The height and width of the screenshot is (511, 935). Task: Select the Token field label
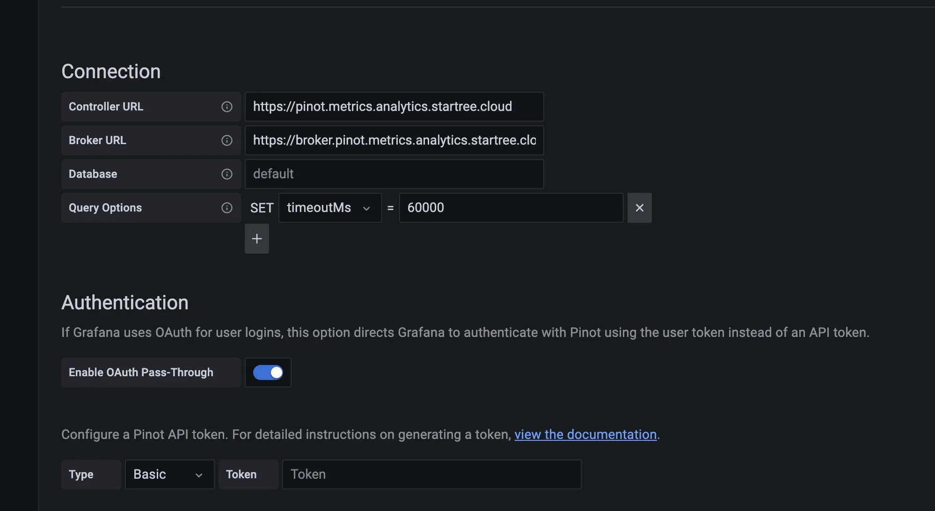click(x=241, y=474)
